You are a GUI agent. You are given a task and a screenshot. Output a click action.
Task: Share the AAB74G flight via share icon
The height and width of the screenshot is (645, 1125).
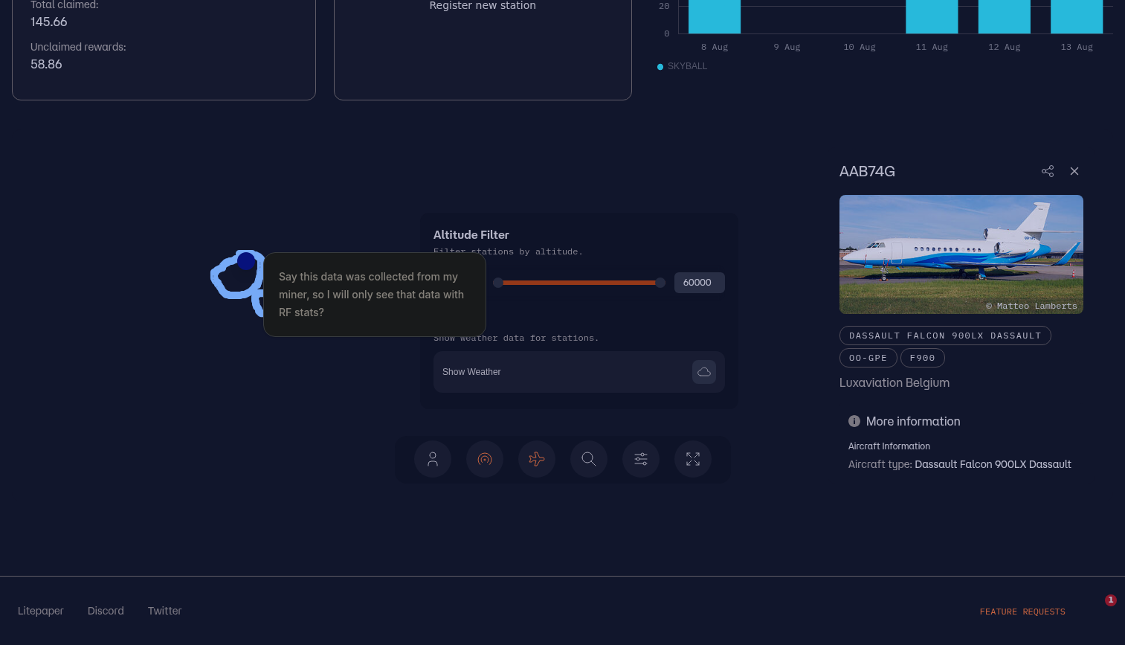(x=1048, y=171)
